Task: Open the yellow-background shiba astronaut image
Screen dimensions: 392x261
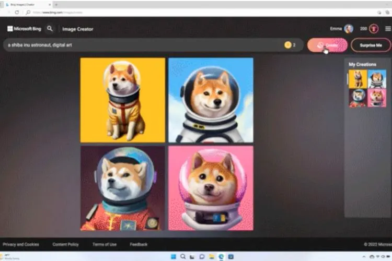Action: tap(122, 100)
